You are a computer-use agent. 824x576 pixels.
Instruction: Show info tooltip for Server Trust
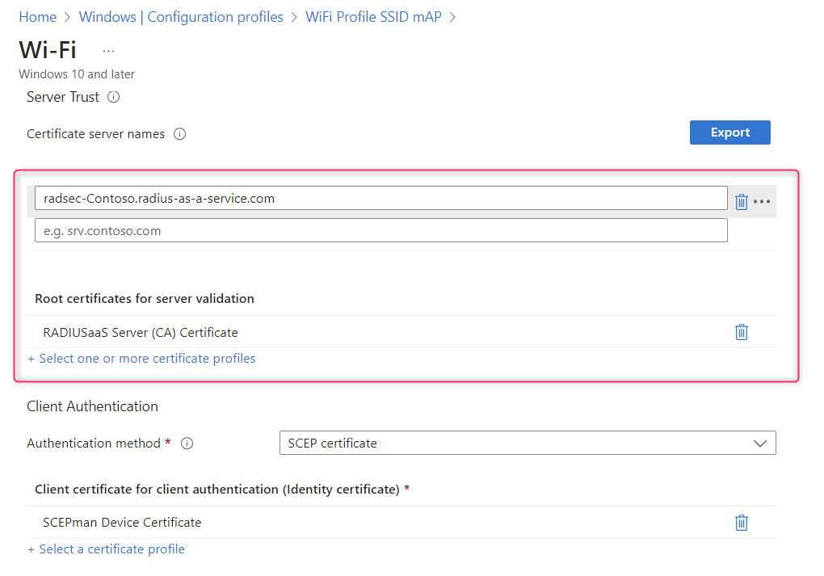[114, 97]
